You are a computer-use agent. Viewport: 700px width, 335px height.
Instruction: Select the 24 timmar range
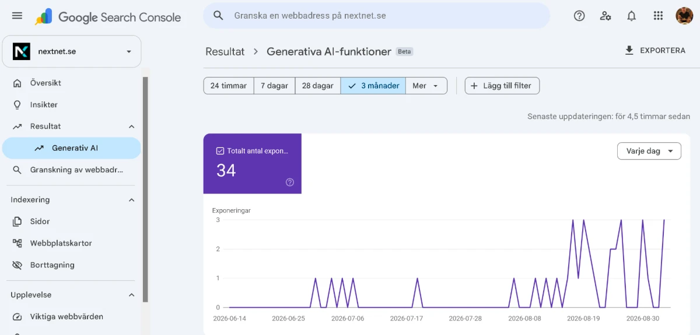coord(229,86)
